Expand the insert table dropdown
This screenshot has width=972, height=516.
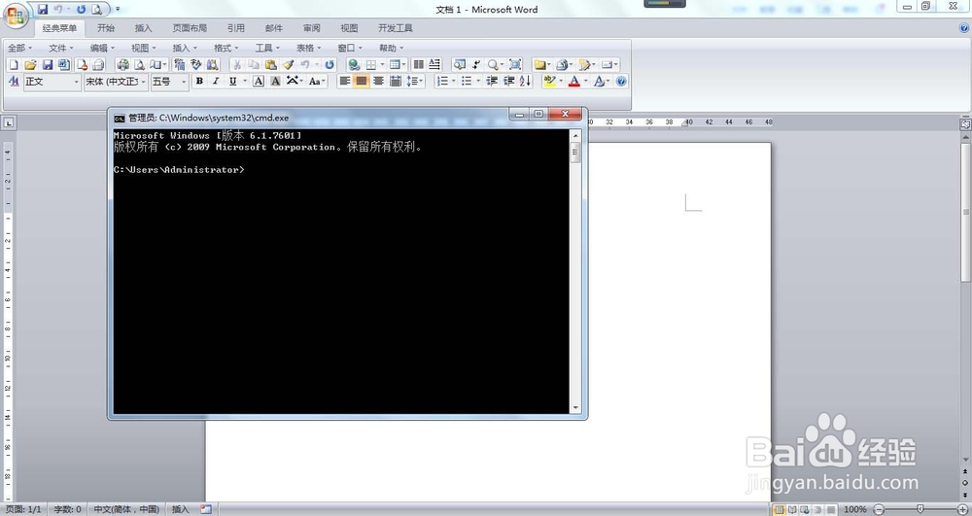[403, 64]
